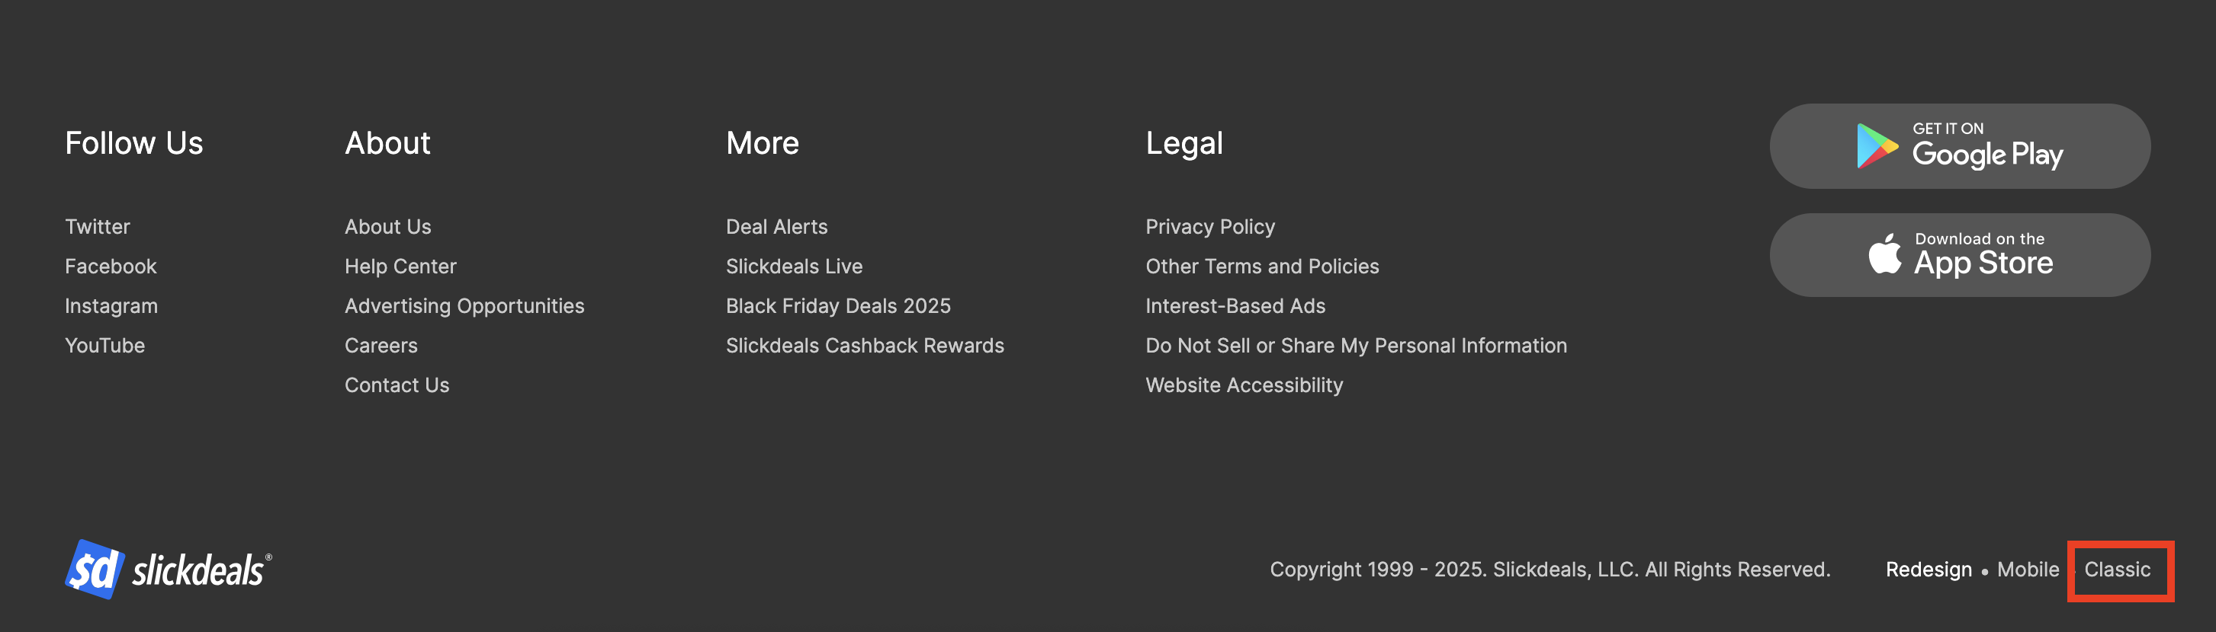Open the Slickdeals Live link
This screenshot has width=2216, height=632.
(794, 267)
